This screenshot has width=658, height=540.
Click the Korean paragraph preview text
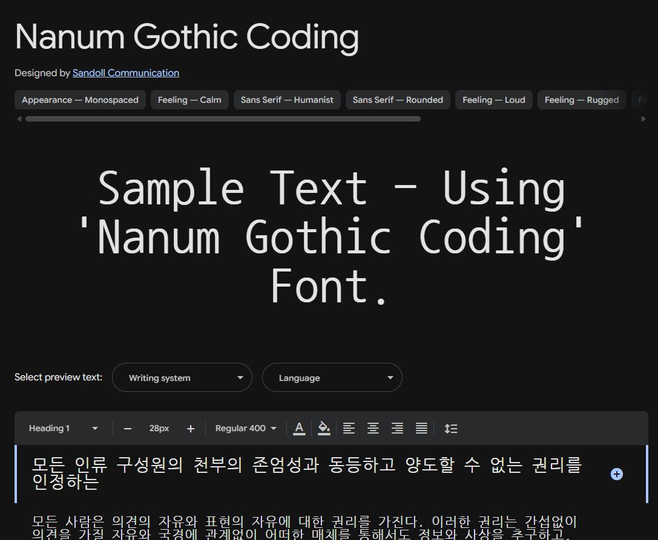pos(304,527)
